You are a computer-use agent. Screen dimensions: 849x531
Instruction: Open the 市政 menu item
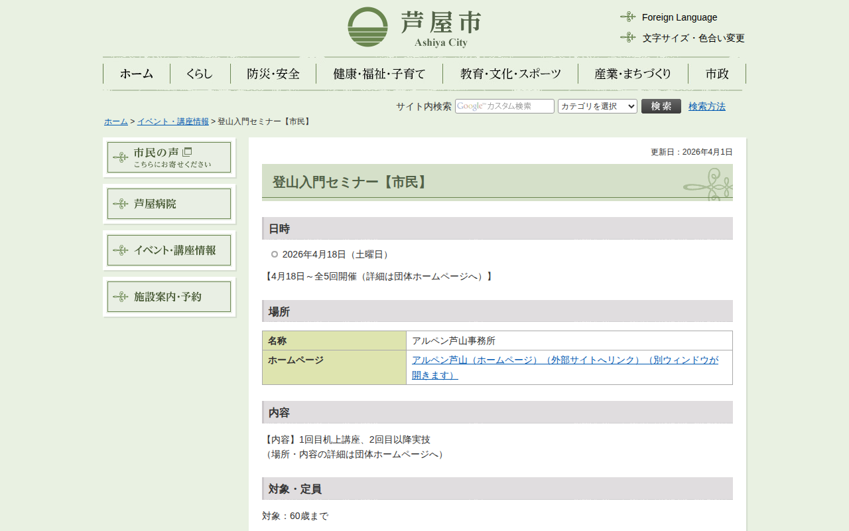(717, 74)
